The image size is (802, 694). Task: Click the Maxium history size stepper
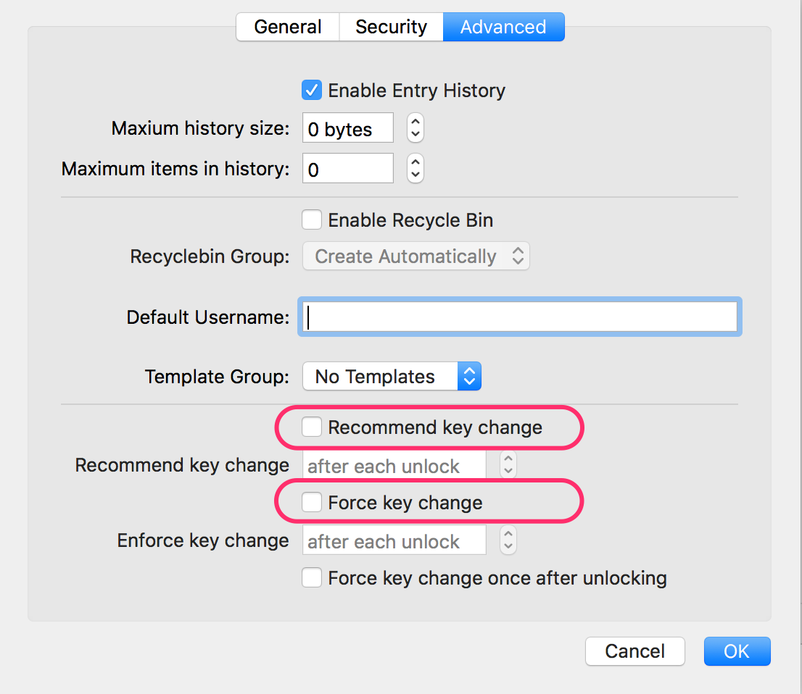[416, 127]
